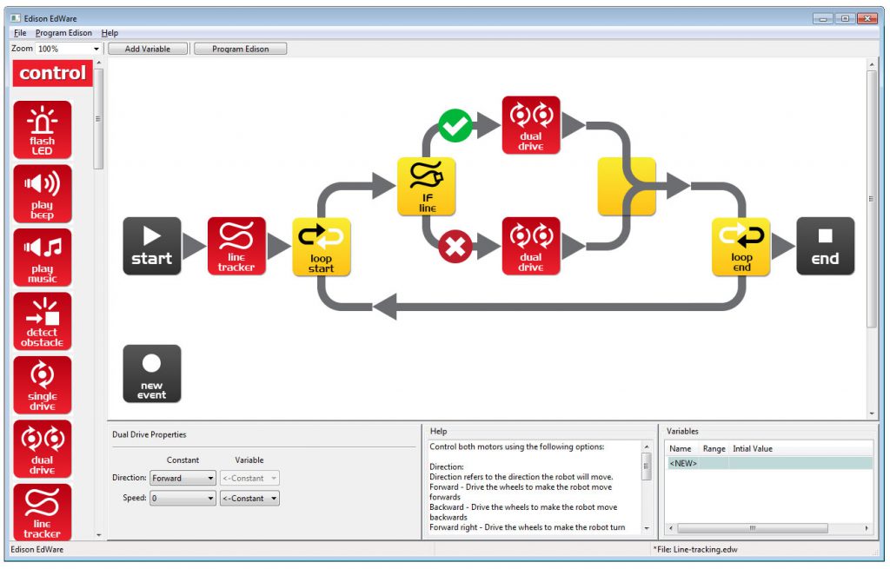Click the canvas scroll down arrow
This screenshot has height=569, width=890.
pos(872,414)
